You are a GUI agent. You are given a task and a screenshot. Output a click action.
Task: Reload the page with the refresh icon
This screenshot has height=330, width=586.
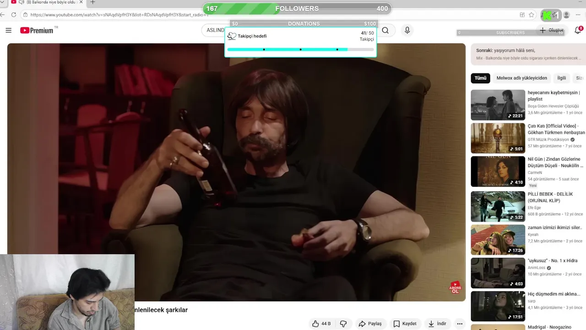click(14, 15)
